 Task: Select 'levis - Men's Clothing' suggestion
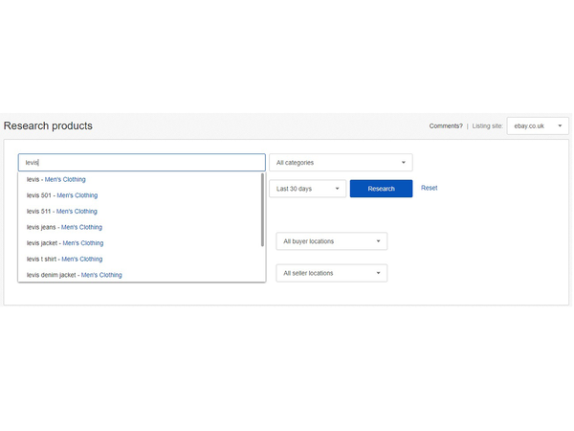(x=140, y=180)
